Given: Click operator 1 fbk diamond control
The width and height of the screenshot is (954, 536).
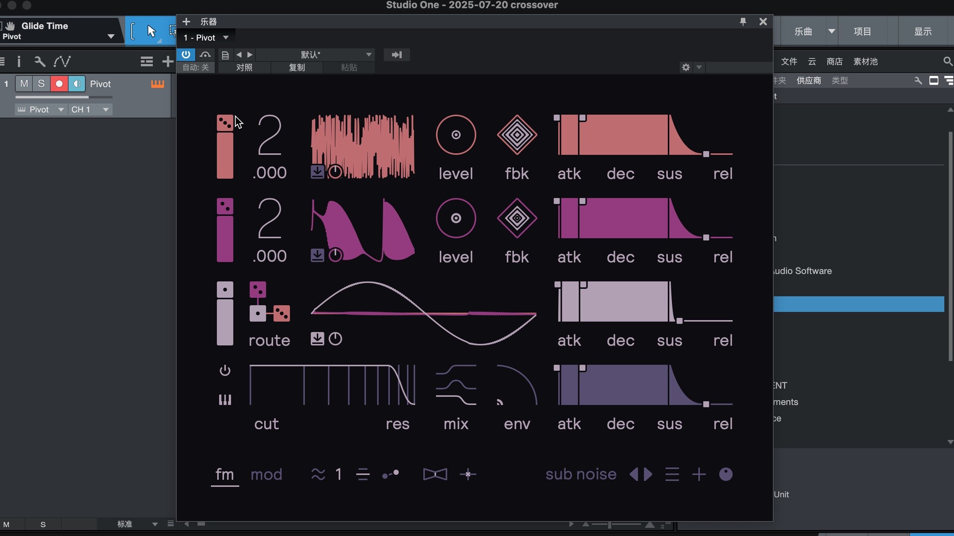Looking at the screenshot, I should tap(517, 134).
